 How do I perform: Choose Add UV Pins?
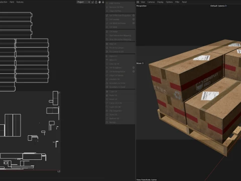[x=120, y=3]
